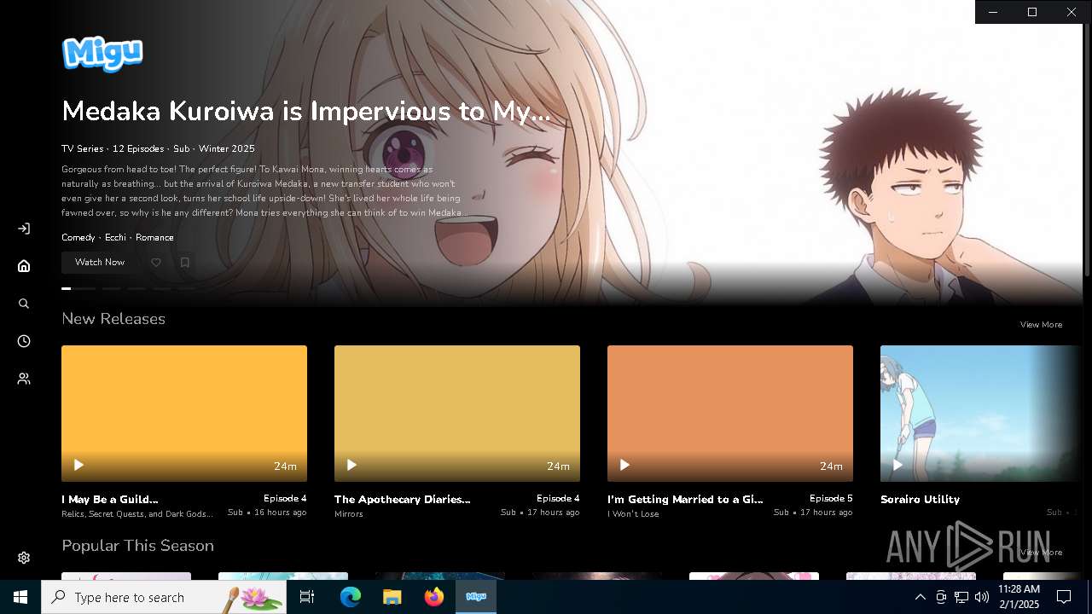This screenshot has height=614, width=1092.
Task: Open network status tray icon
Action: pyautogui.click(x=961, y=597)
